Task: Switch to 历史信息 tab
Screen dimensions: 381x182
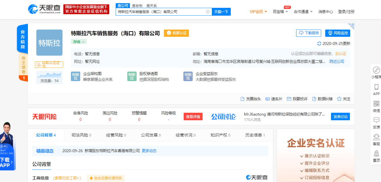Action: 255,135
